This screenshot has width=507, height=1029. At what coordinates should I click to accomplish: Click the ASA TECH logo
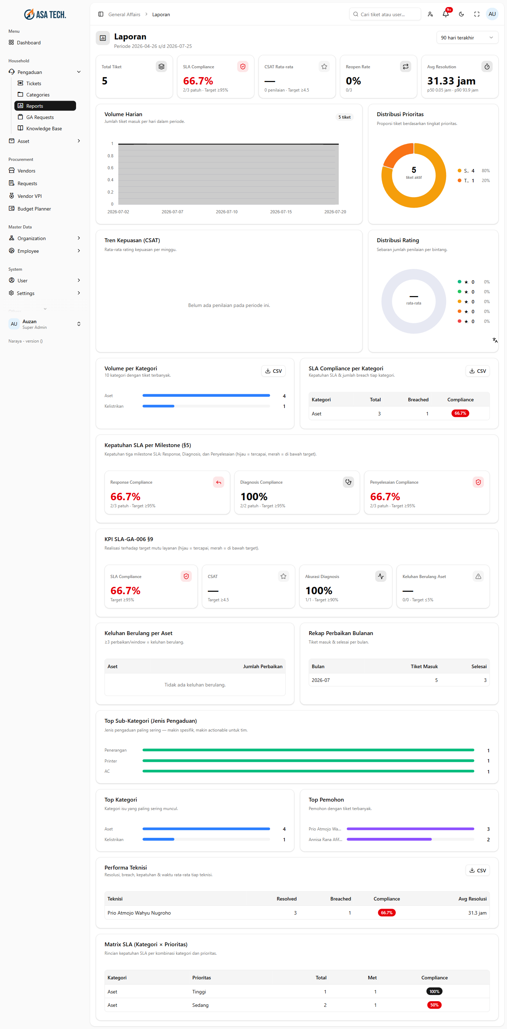45,14
